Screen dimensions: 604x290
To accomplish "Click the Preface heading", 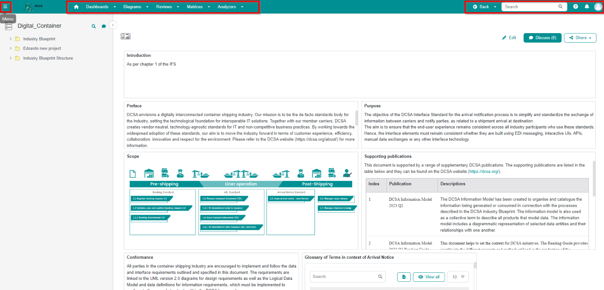I will tap(134, 106).
